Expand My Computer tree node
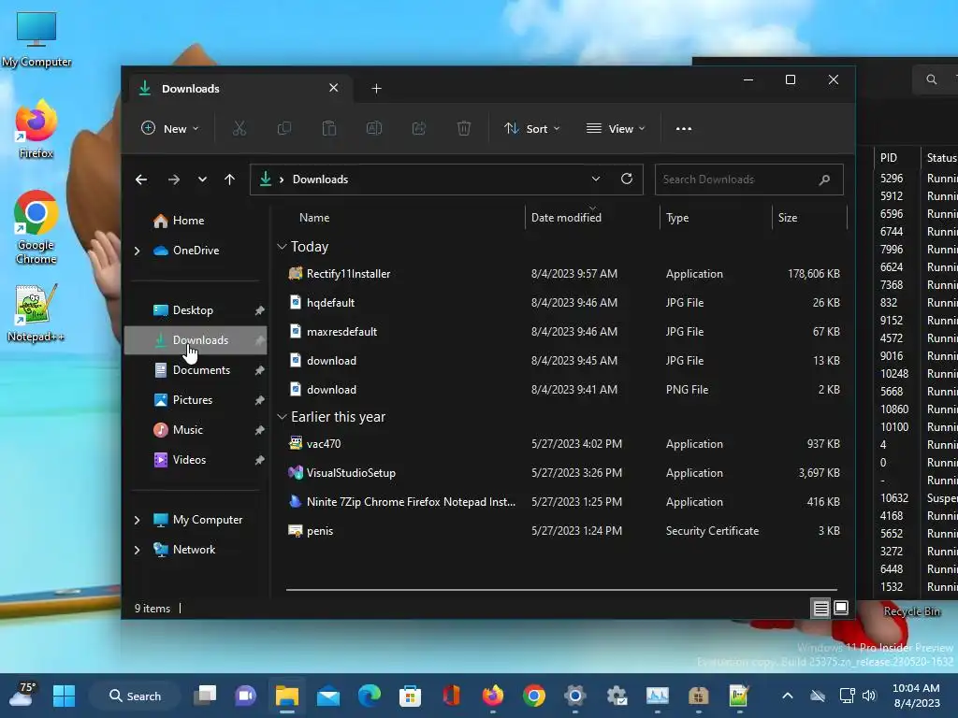 pos(137,520)
